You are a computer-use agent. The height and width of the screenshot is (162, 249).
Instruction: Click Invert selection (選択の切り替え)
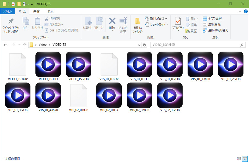[x=215, y=30]
